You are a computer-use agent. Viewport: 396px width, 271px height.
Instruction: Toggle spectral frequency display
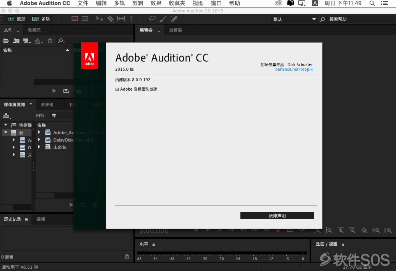click(x=75, y=19)
